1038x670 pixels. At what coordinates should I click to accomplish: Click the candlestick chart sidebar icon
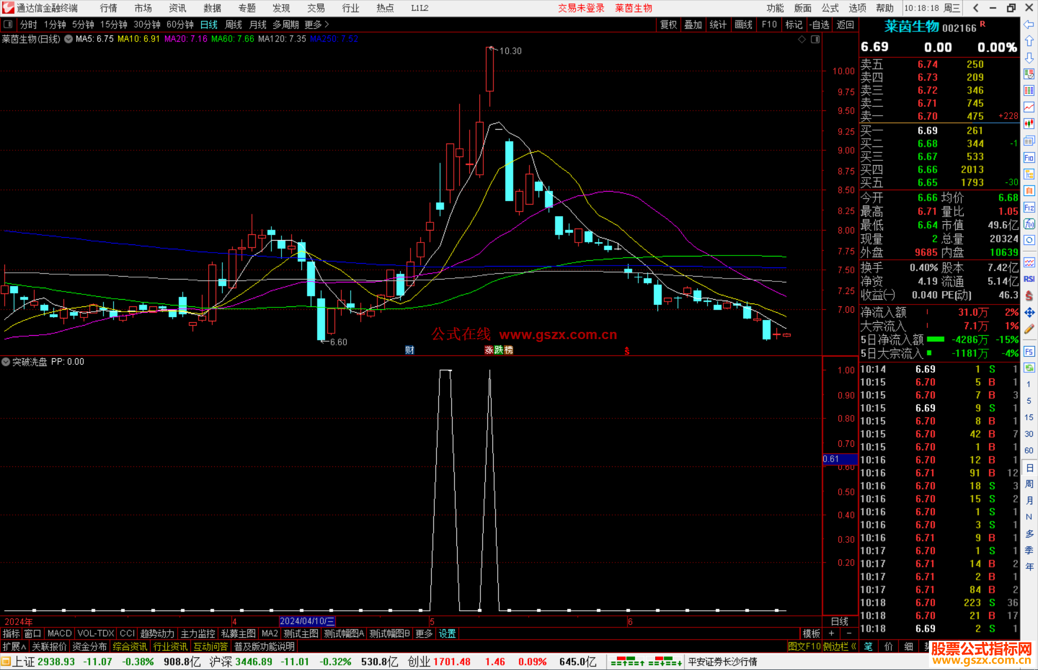[1029, 123]
